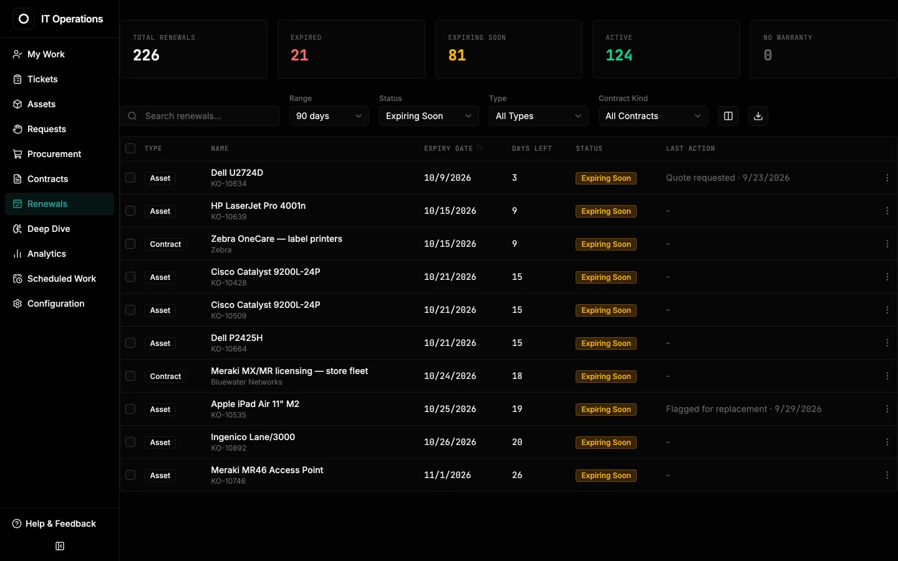Image resolution: width=898 pixels, height=561 pixels.
Task: Open row actions for Zebra OneCare
Action: [887, 244]
